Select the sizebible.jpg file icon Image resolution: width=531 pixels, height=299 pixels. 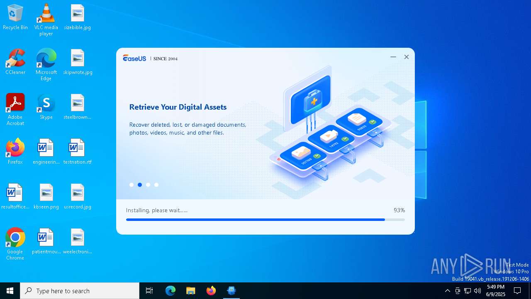tap(78, 17)
